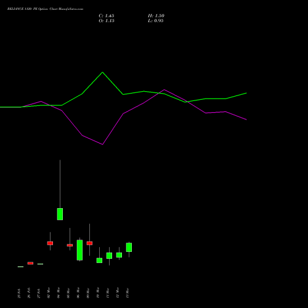Click the 13 Mar date label
This screenshot has width=308, height=308.
(128, 293)
